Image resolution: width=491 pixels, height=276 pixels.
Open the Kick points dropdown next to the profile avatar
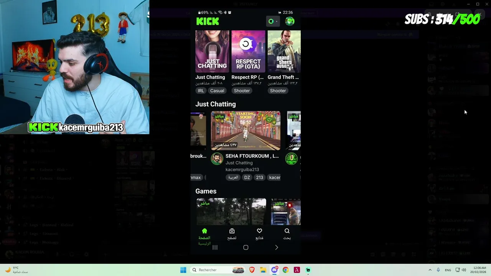(273, 21)
